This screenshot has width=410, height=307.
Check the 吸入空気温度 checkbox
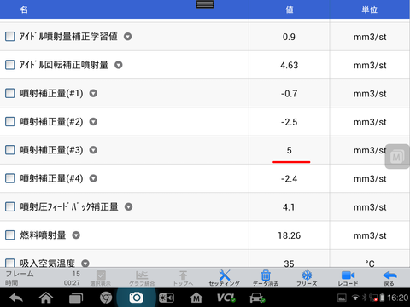pos(10,263)
